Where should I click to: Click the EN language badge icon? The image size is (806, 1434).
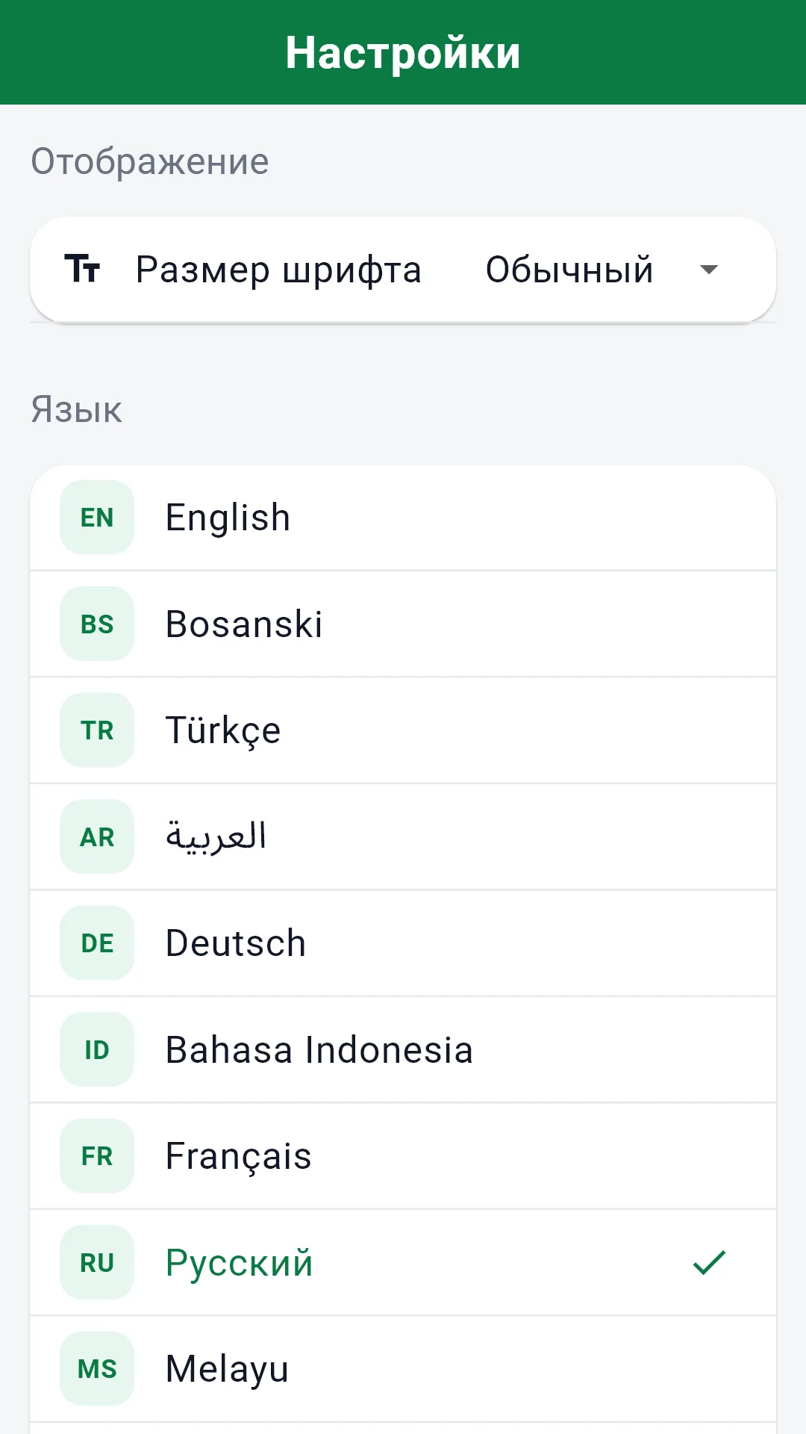click(97, 517)
